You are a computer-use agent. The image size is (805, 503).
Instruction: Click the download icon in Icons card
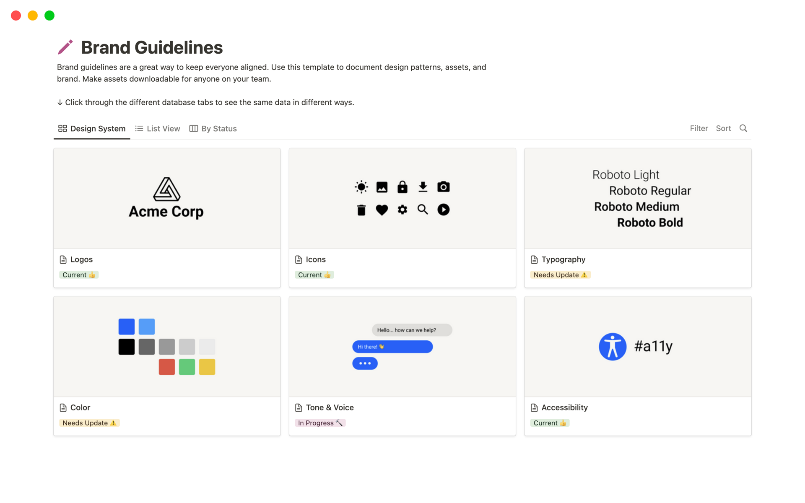423,187
